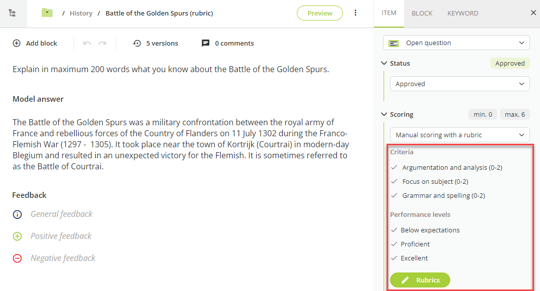Open the Approved status dropdown
Viewport: 540px width, 291px height.
pos(460,84)
